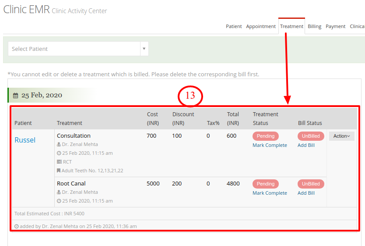365x246 pixels.
Task: Click the Clinic EMR title
Action: [27, 10]
